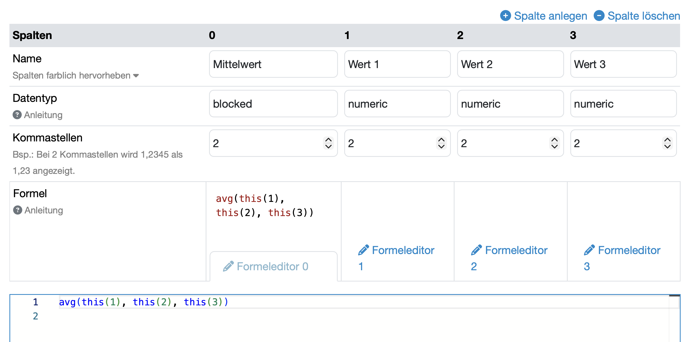Open the Datentyp field of column 1
This screenshot has width=689, height=342.
pos(397,104)
